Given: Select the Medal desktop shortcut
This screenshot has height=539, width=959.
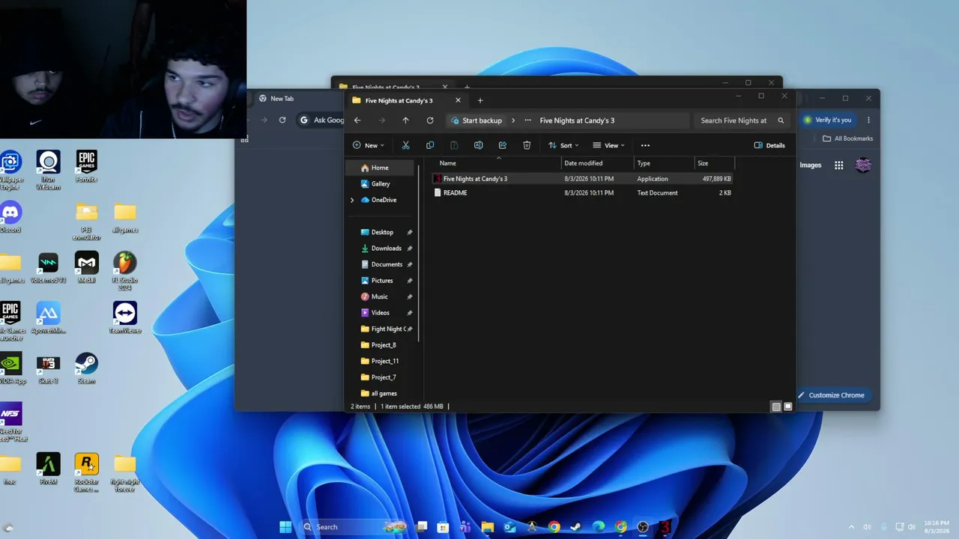Looking at the screenshot, I should point(86,267).
